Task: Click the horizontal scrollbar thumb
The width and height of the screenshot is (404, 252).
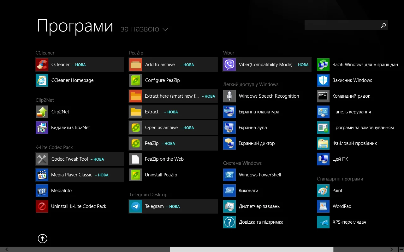Action: tap(252, 249)
